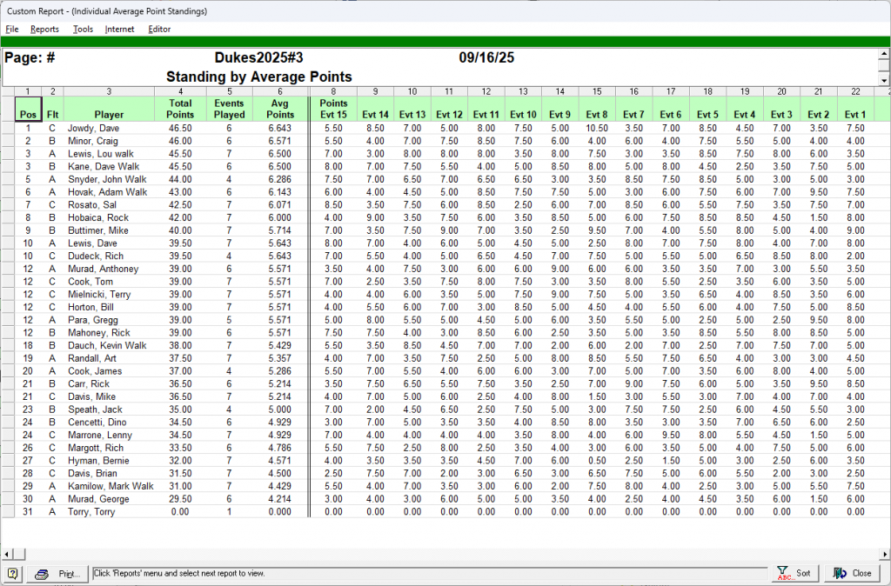Screen dimensions: 891x586
Task: Open the Internet menu
Action: click(x=119, y=29)
